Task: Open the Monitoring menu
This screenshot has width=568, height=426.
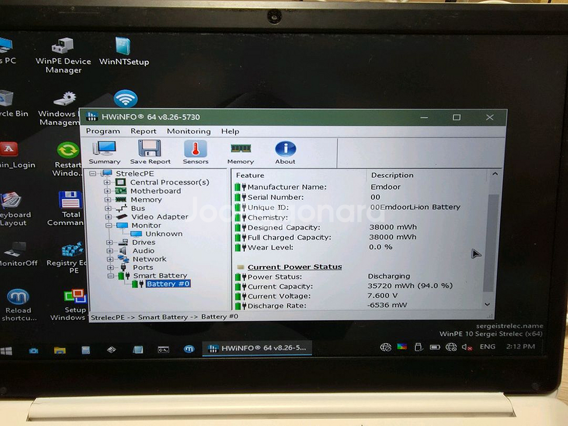Action: coord(189,131)
